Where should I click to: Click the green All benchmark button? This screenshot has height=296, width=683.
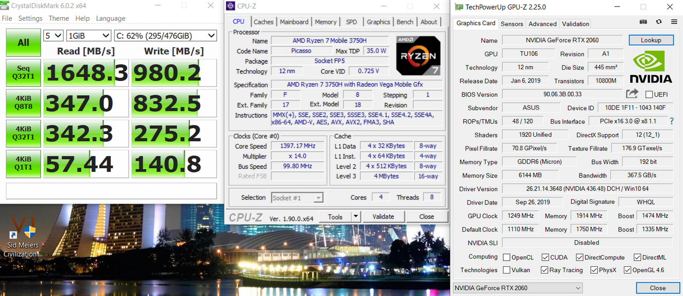[x=23, y=43]
